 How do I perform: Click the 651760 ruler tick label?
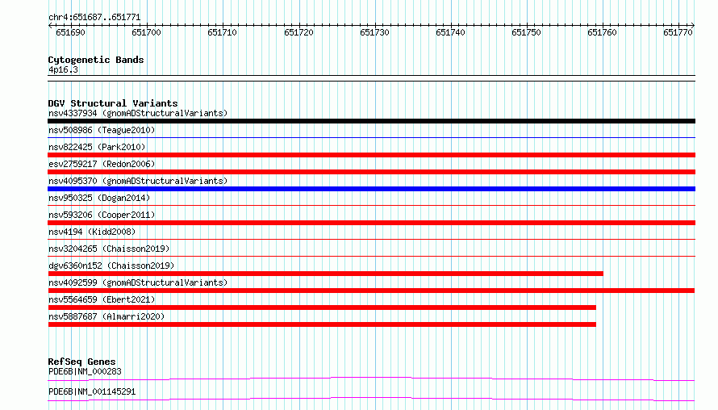click(x=602, y=32)
